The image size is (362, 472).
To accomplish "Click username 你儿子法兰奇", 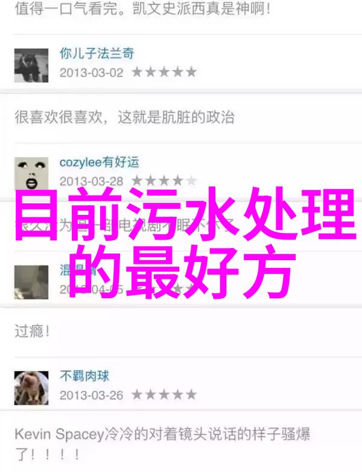I will (x=97, y=53).
